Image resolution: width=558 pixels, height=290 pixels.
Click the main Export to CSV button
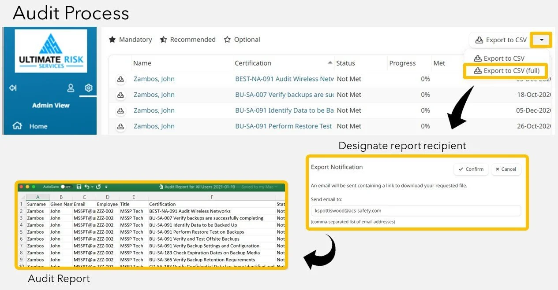coord(501,40)
